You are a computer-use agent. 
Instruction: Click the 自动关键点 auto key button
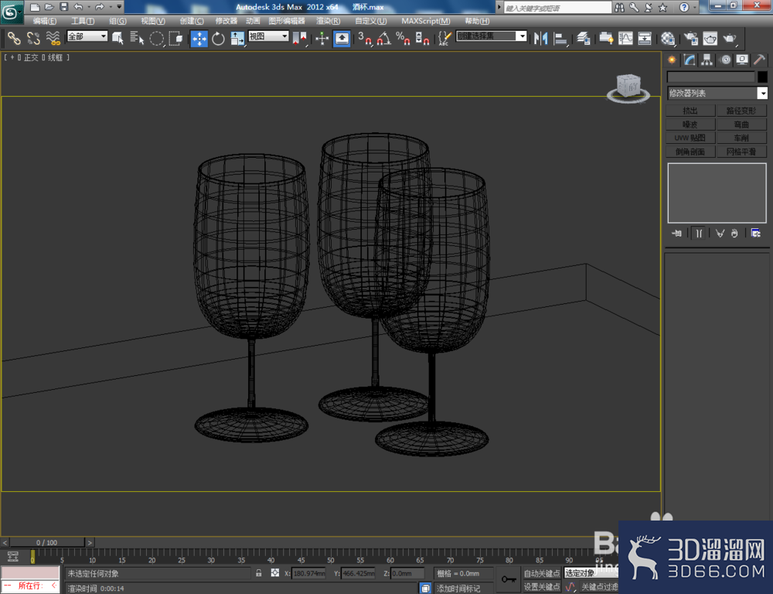click(542, 573)
